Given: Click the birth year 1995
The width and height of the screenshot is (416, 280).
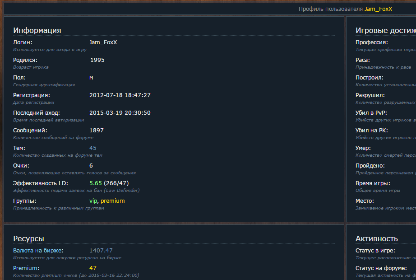Looking at the screenshot, I should pos(97,60).
